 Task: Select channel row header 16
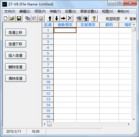pos(48,117)
